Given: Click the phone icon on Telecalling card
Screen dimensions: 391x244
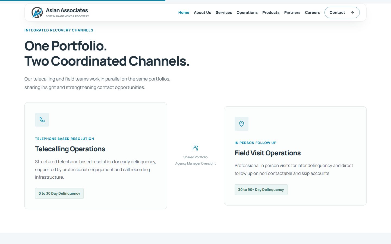Looking at the screenshot, I should pos(42,120).
